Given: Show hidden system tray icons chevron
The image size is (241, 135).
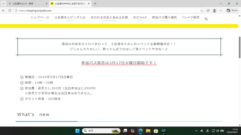Looking at the screenshot, I should (196, 131).
